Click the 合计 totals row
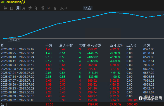This screenshot has height=106, width=164. [x=82, y=104]
